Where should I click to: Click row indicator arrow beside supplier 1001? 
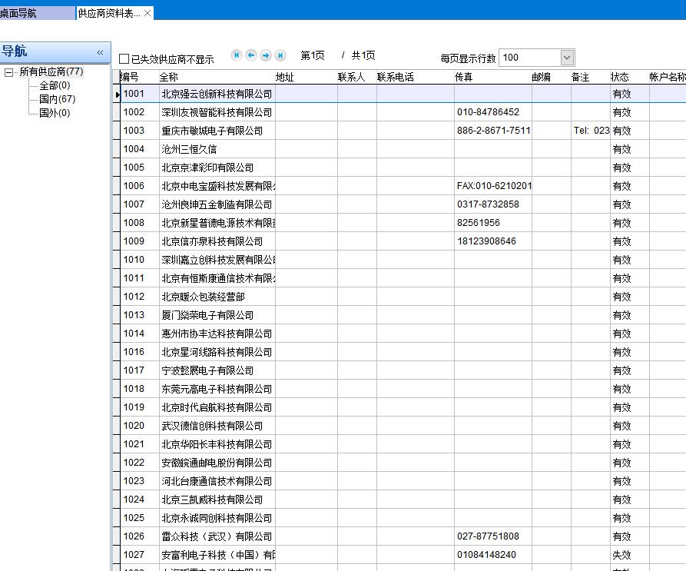[118, 94]
